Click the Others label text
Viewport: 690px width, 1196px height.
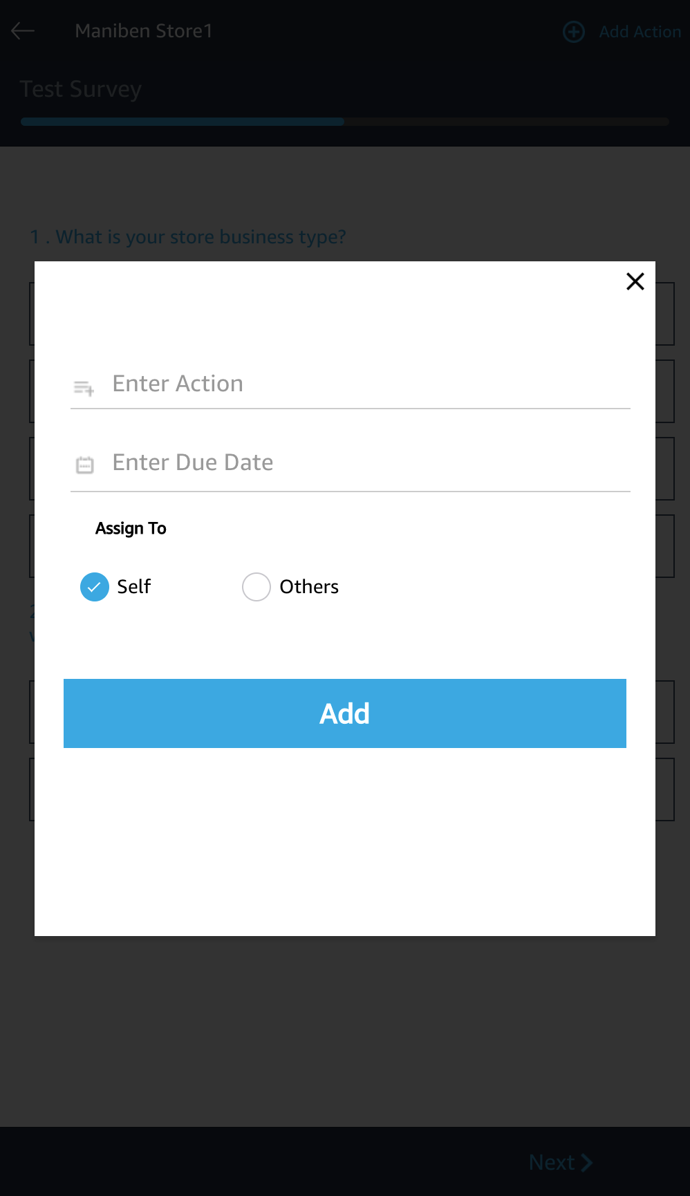[309, 587]
